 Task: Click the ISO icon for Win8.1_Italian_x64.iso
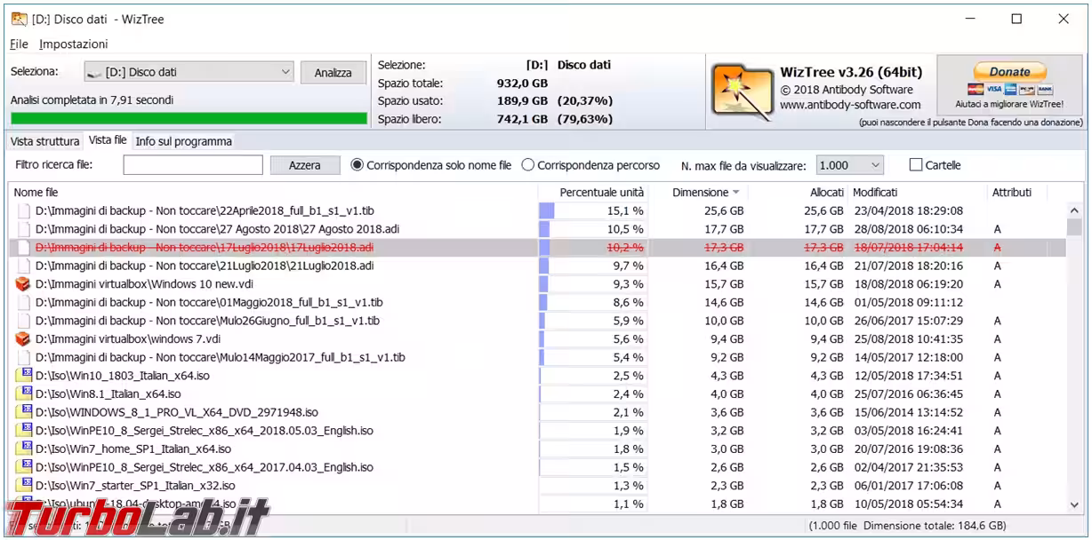[x=24, y=394]
